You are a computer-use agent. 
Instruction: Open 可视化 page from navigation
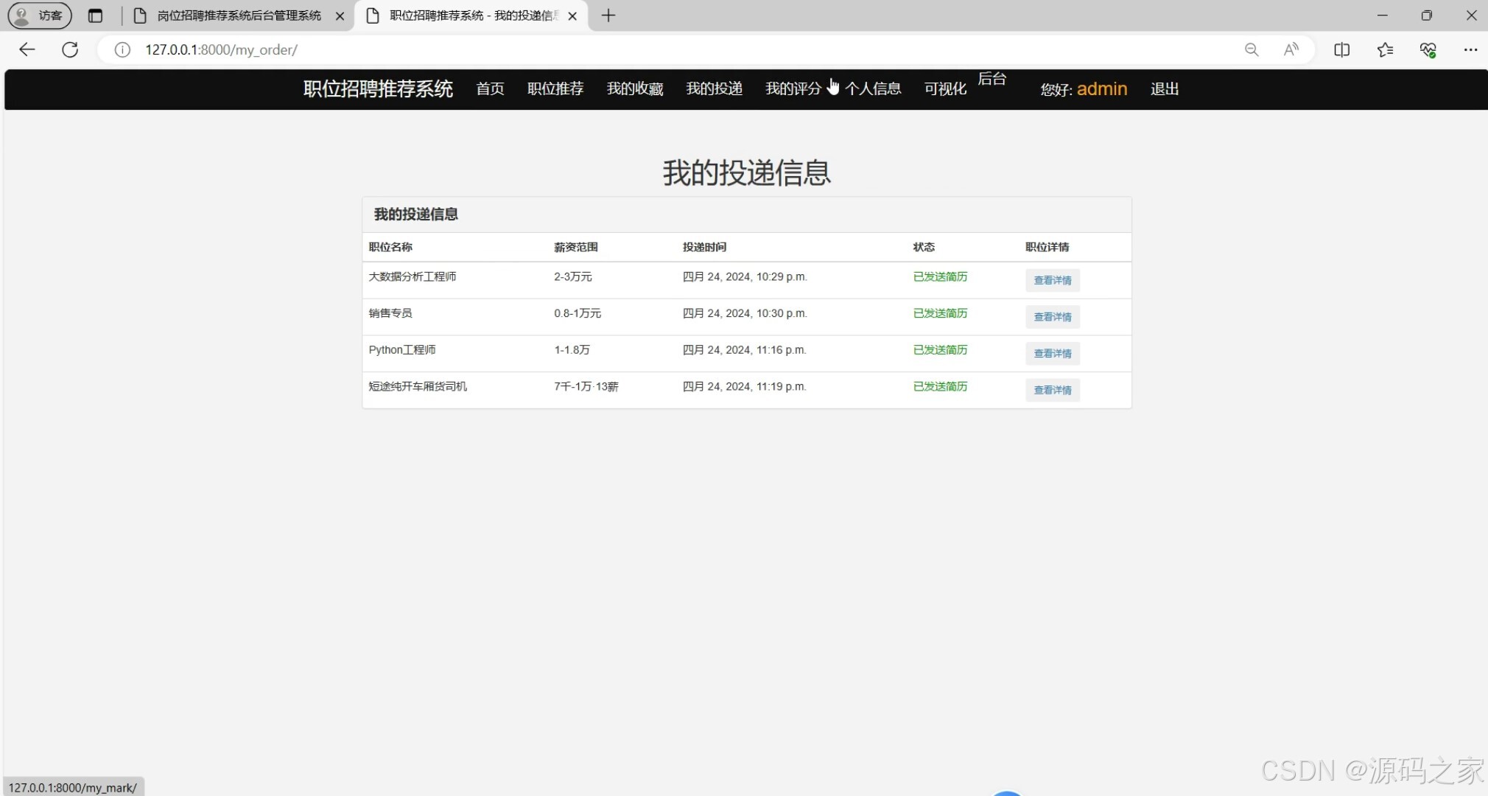(944, 88)
